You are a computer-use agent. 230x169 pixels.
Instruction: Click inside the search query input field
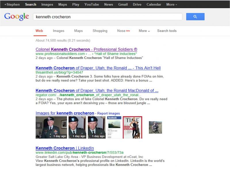click(108, 17)
